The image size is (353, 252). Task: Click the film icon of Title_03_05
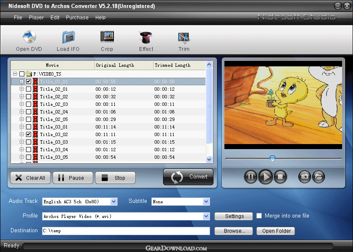click(x=35, y=157)
